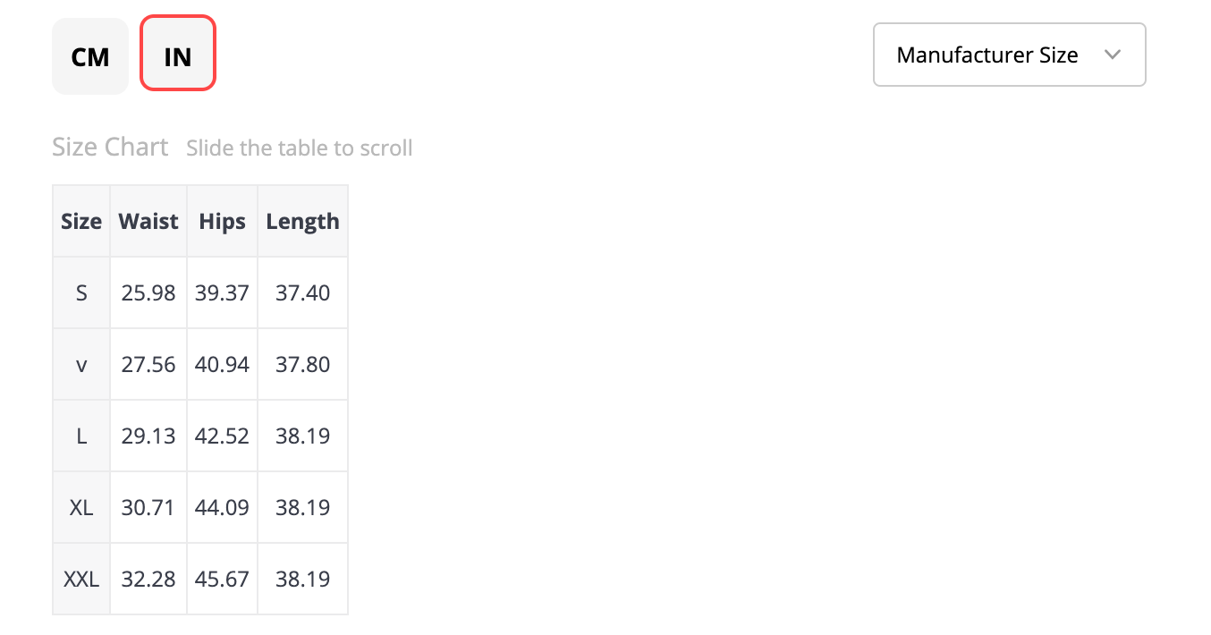Click hips value 40.94

click(x=222, y=364)
